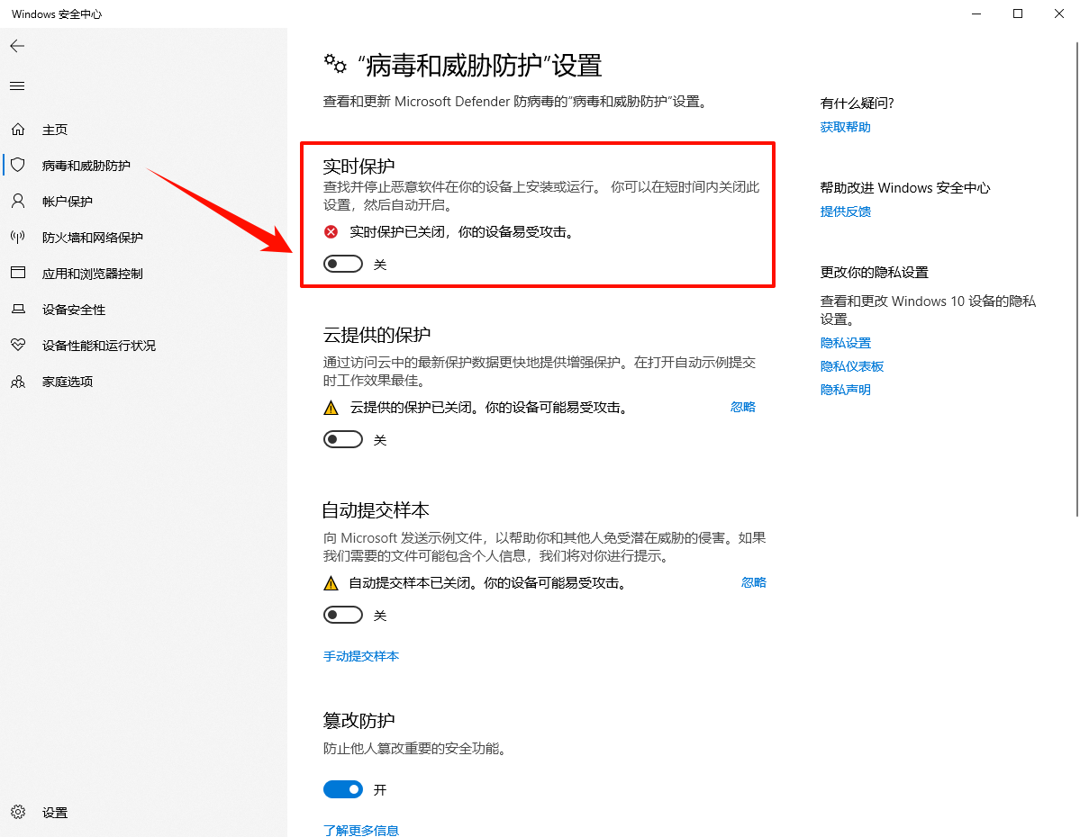Close the Windows 安全中心 window
The image size is (1080, 837).
coord(1058,13)
